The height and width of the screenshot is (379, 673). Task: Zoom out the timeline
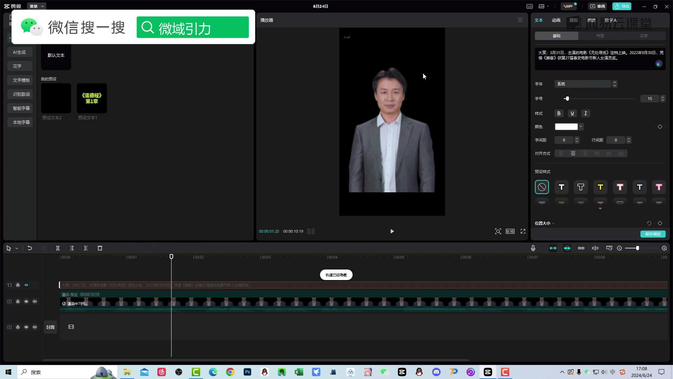tap(619, 248)
